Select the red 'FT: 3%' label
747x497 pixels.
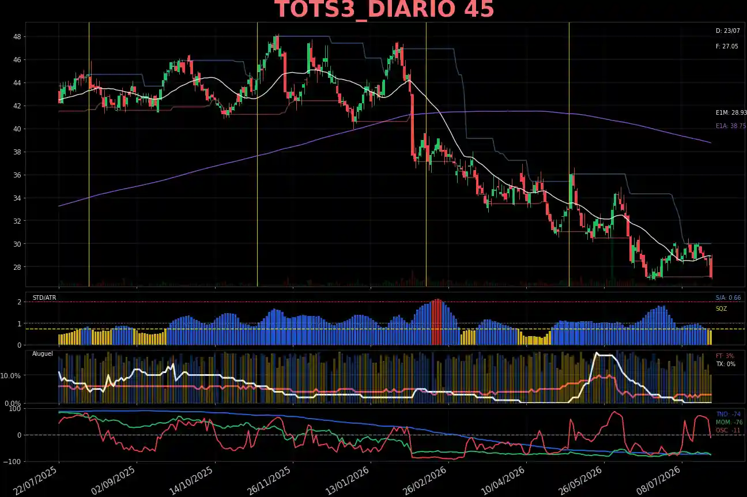coord(724,356)
